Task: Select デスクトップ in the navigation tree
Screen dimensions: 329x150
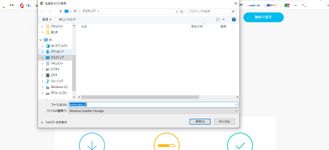Action: coord(57,57)
